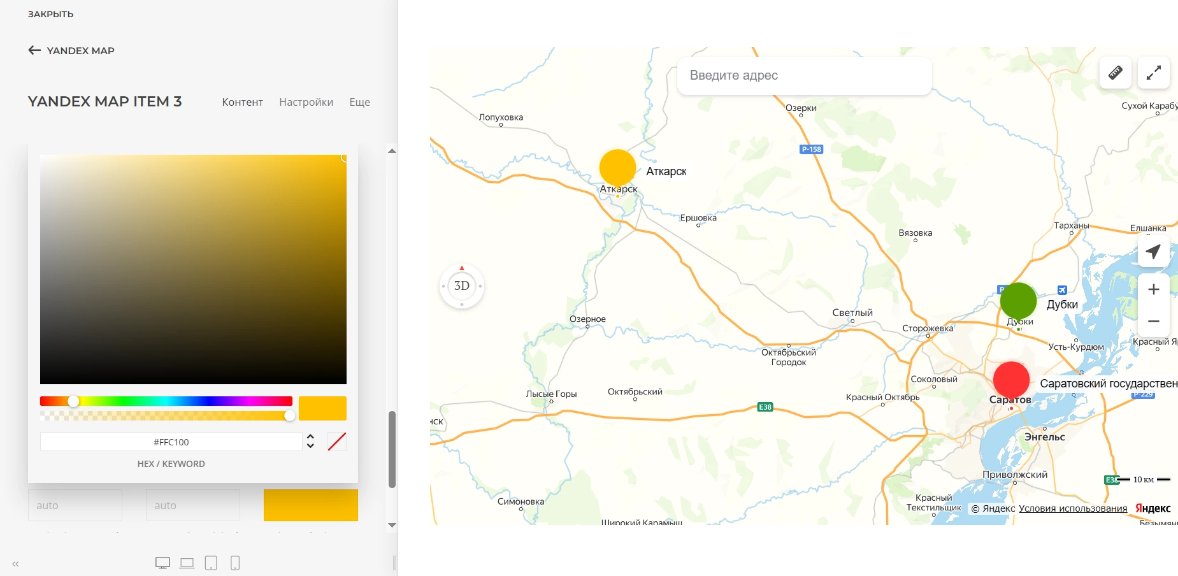Click the Введите адрес search field

pyautogui.click(x=804, y=75)
